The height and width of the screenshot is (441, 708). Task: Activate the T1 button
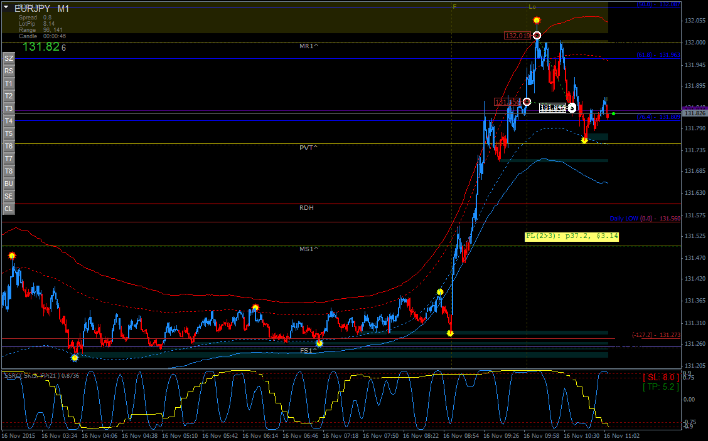[9, 84]
